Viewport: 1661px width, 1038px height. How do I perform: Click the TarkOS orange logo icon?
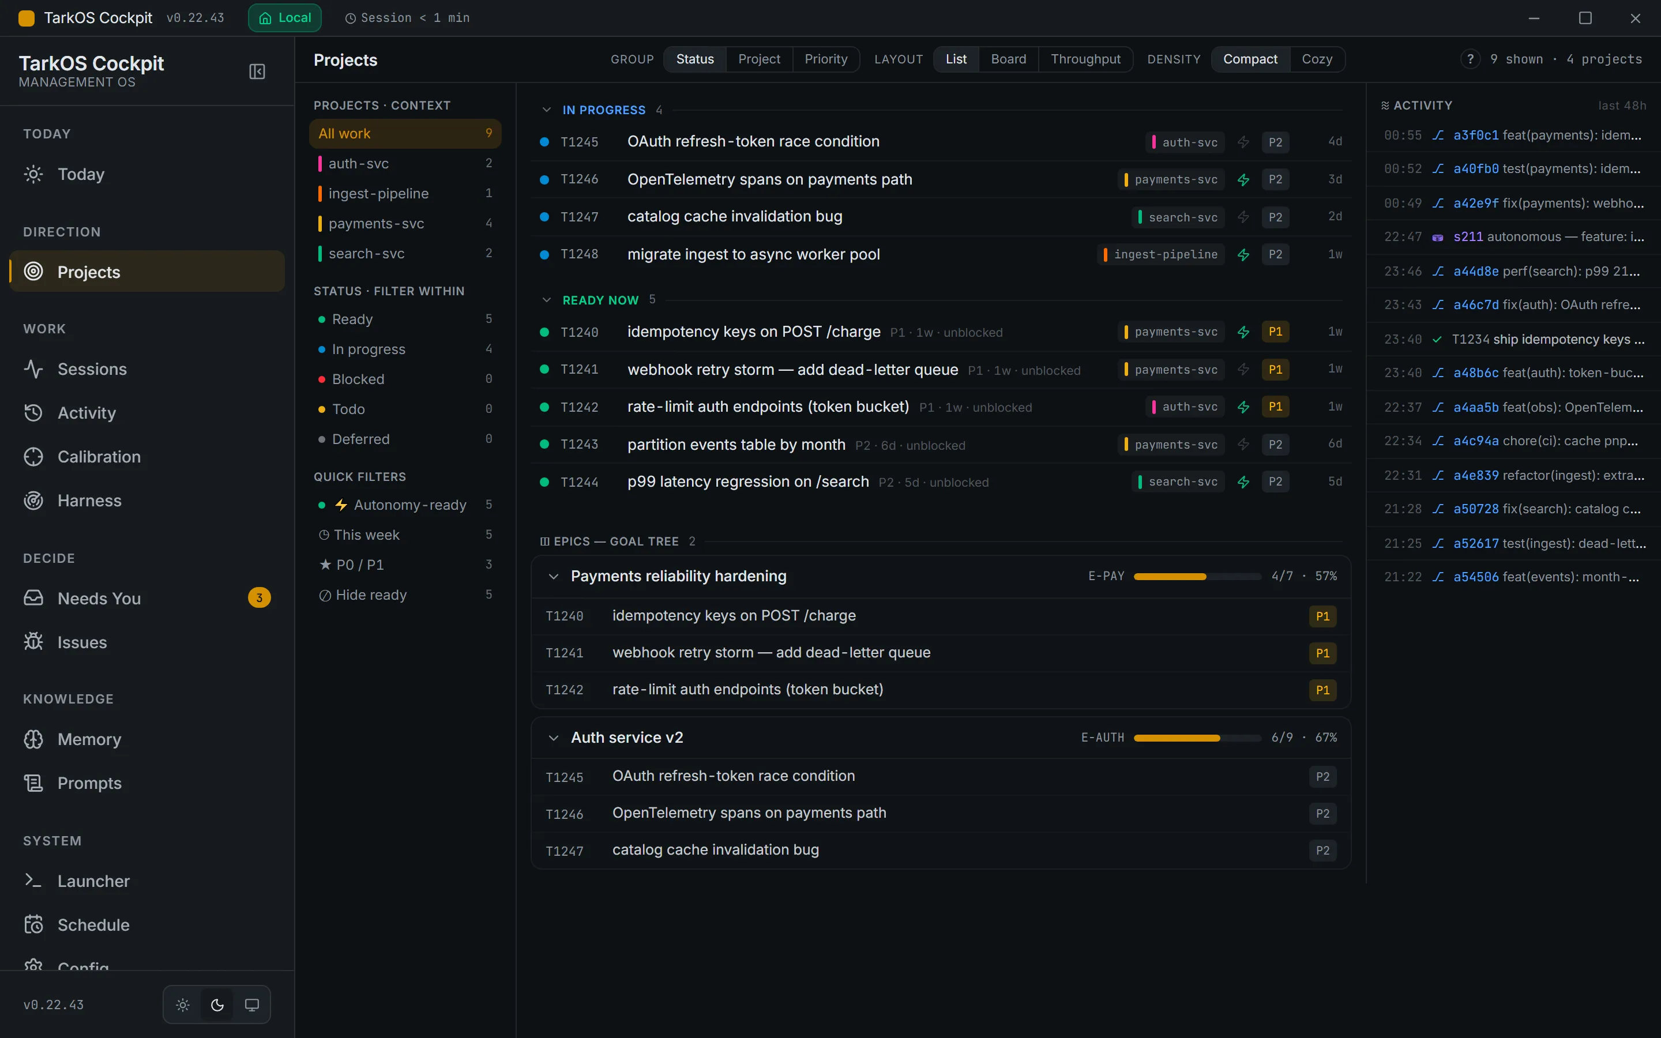26,18
